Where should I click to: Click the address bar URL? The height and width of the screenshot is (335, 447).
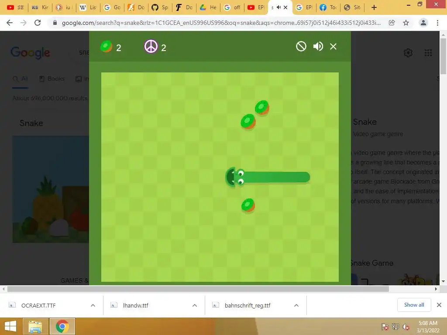click(221, 23)
